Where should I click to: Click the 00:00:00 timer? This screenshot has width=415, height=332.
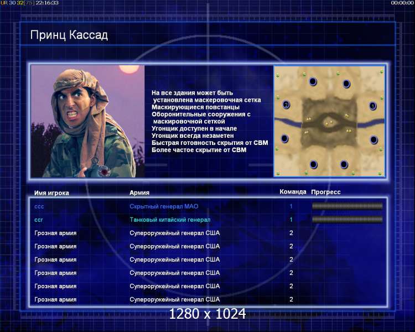(402, 3)
